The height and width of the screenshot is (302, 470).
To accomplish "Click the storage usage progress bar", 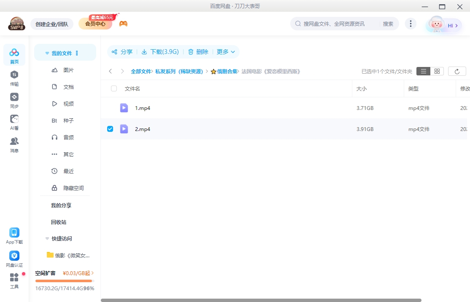I will click(64, 280).
